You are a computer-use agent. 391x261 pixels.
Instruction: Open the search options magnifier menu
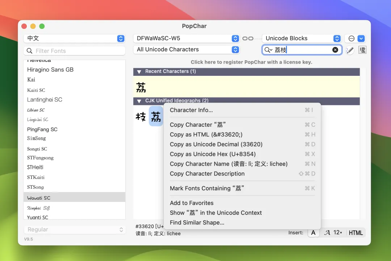coord(268,50)
